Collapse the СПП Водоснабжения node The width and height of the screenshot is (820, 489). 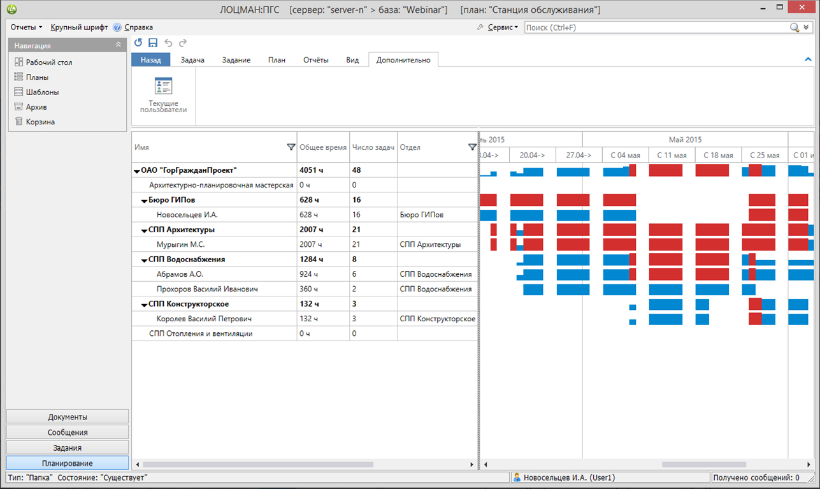tap(144, 260)
